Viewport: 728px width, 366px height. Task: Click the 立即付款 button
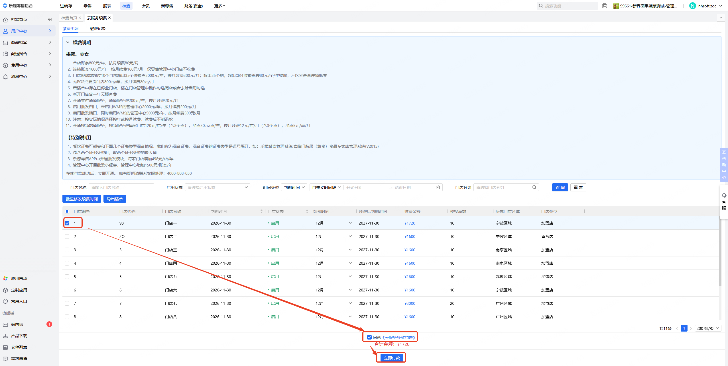click(x=391, y=358)
